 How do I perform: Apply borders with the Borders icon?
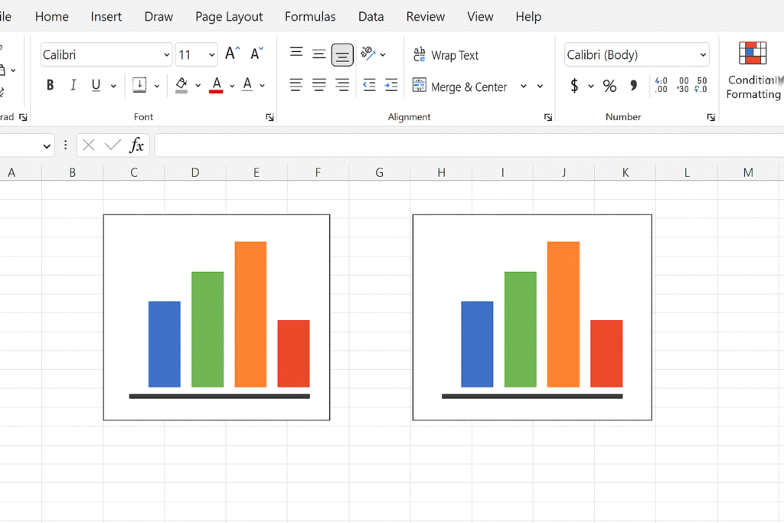(139, 85)
